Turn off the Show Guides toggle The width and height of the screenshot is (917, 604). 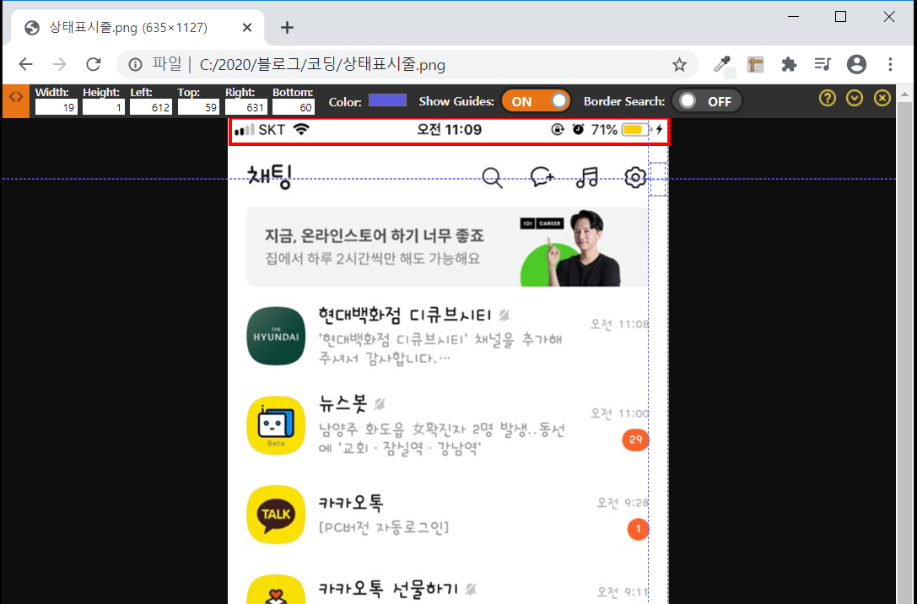tap(536, 101)
